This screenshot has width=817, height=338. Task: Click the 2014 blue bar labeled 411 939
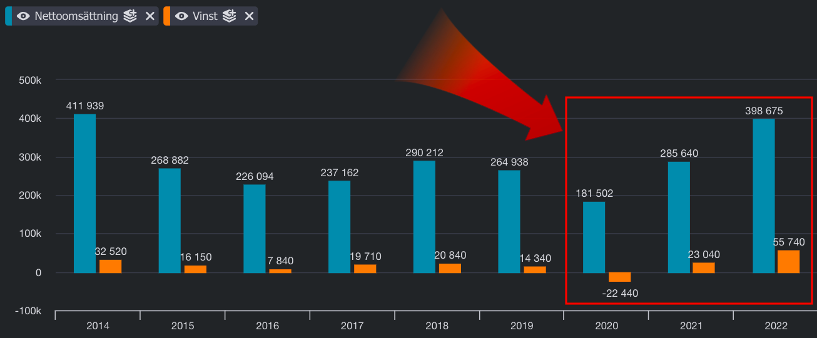[x=84, y=193]
